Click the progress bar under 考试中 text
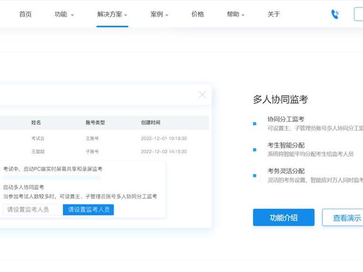The width and height of the screenshot is (363, 272). coord(52,177)
